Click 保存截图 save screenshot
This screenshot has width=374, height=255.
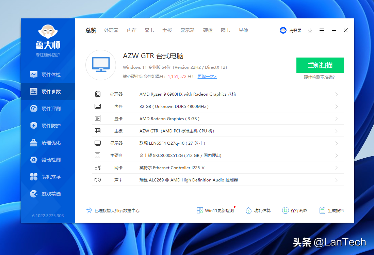coord(295,210)
